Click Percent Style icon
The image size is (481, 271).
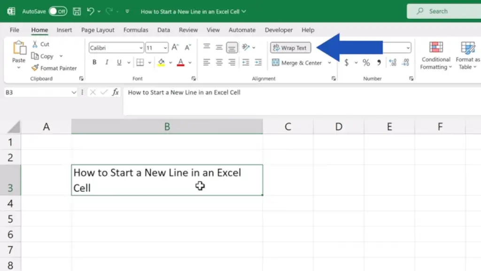(366, 63)
